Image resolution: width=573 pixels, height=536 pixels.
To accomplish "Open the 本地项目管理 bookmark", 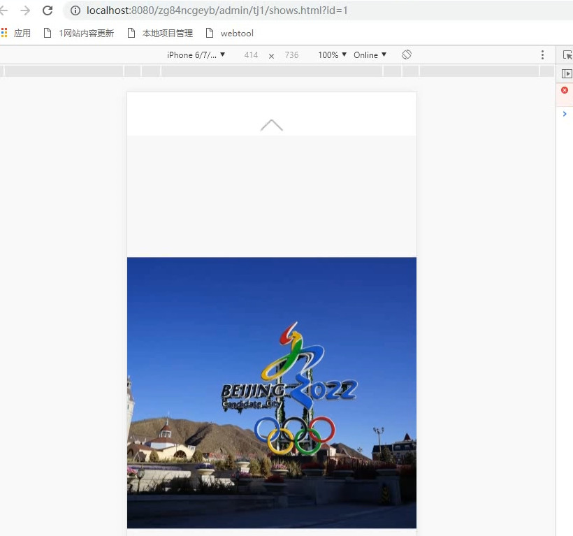I will click(x=161, y=34).
